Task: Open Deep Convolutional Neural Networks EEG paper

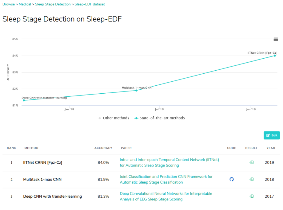Action: (166, 196)
